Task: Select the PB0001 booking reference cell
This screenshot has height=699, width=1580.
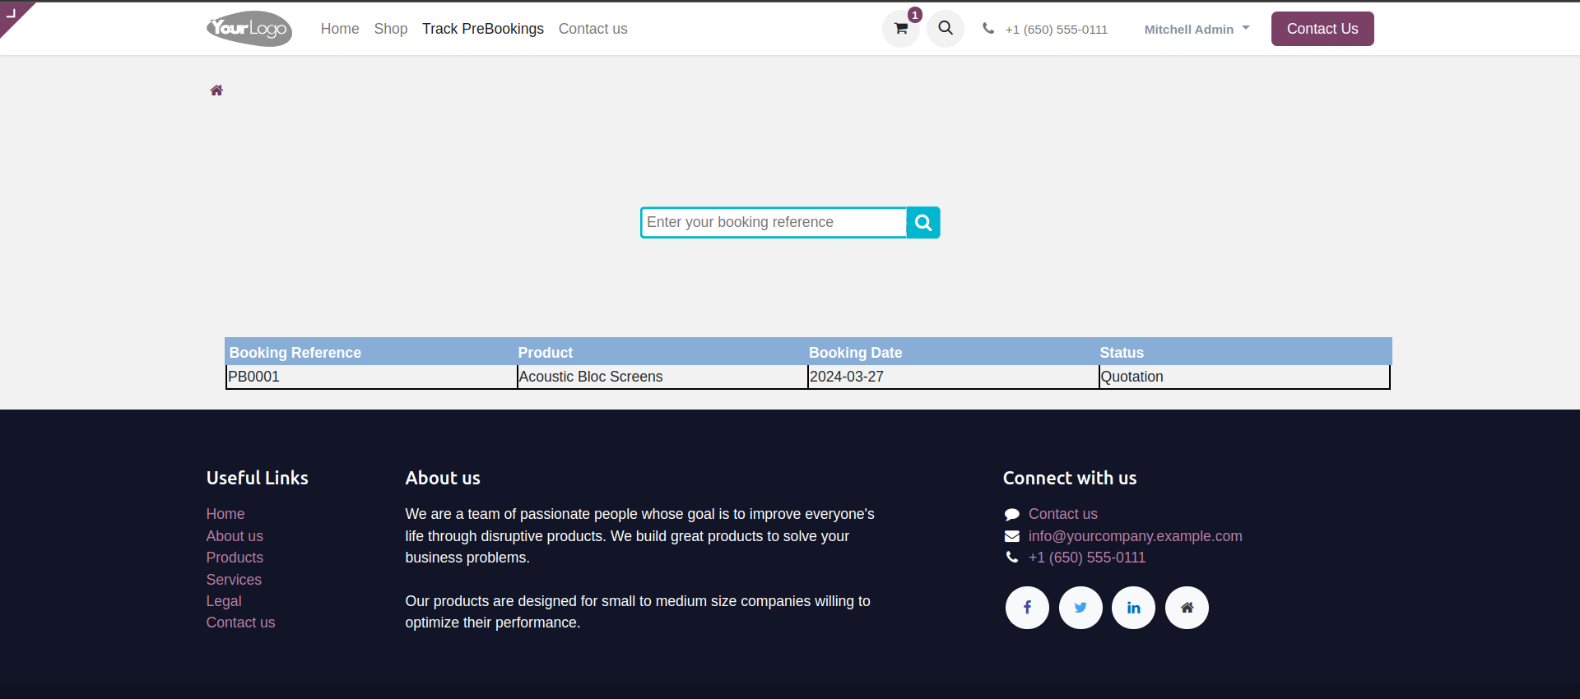Action: 371,377
